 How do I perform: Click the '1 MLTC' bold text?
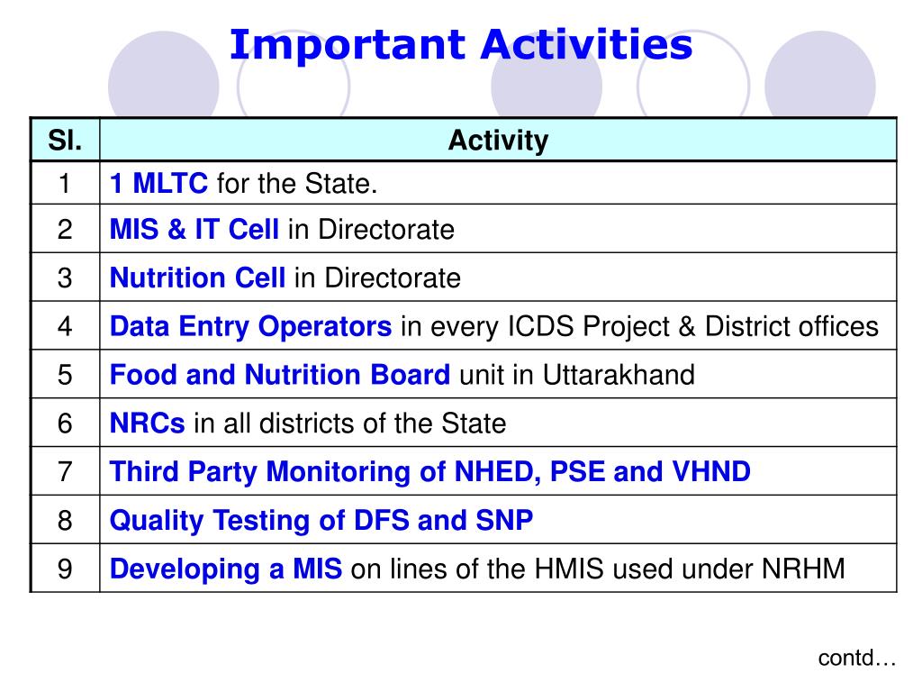[158, 183]
